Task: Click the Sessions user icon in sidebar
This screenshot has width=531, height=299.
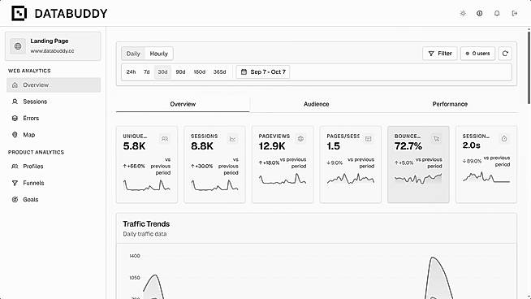Action: coord(15,102)
